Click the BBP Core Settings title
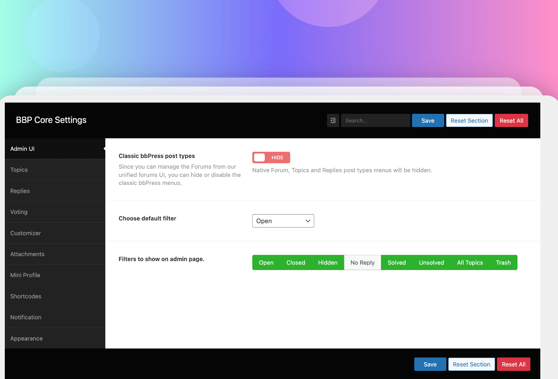Viewport: 558px width, 379px height. point(51,120)
